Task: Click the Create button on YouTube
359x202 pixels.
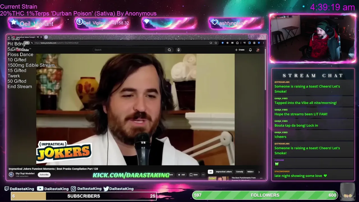Action: (x=240, y=50)
